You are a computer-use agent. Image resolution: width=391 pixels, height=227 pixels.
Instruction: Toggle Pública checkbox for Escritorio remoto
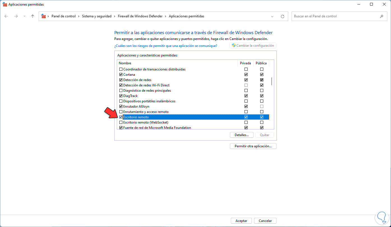262,117
